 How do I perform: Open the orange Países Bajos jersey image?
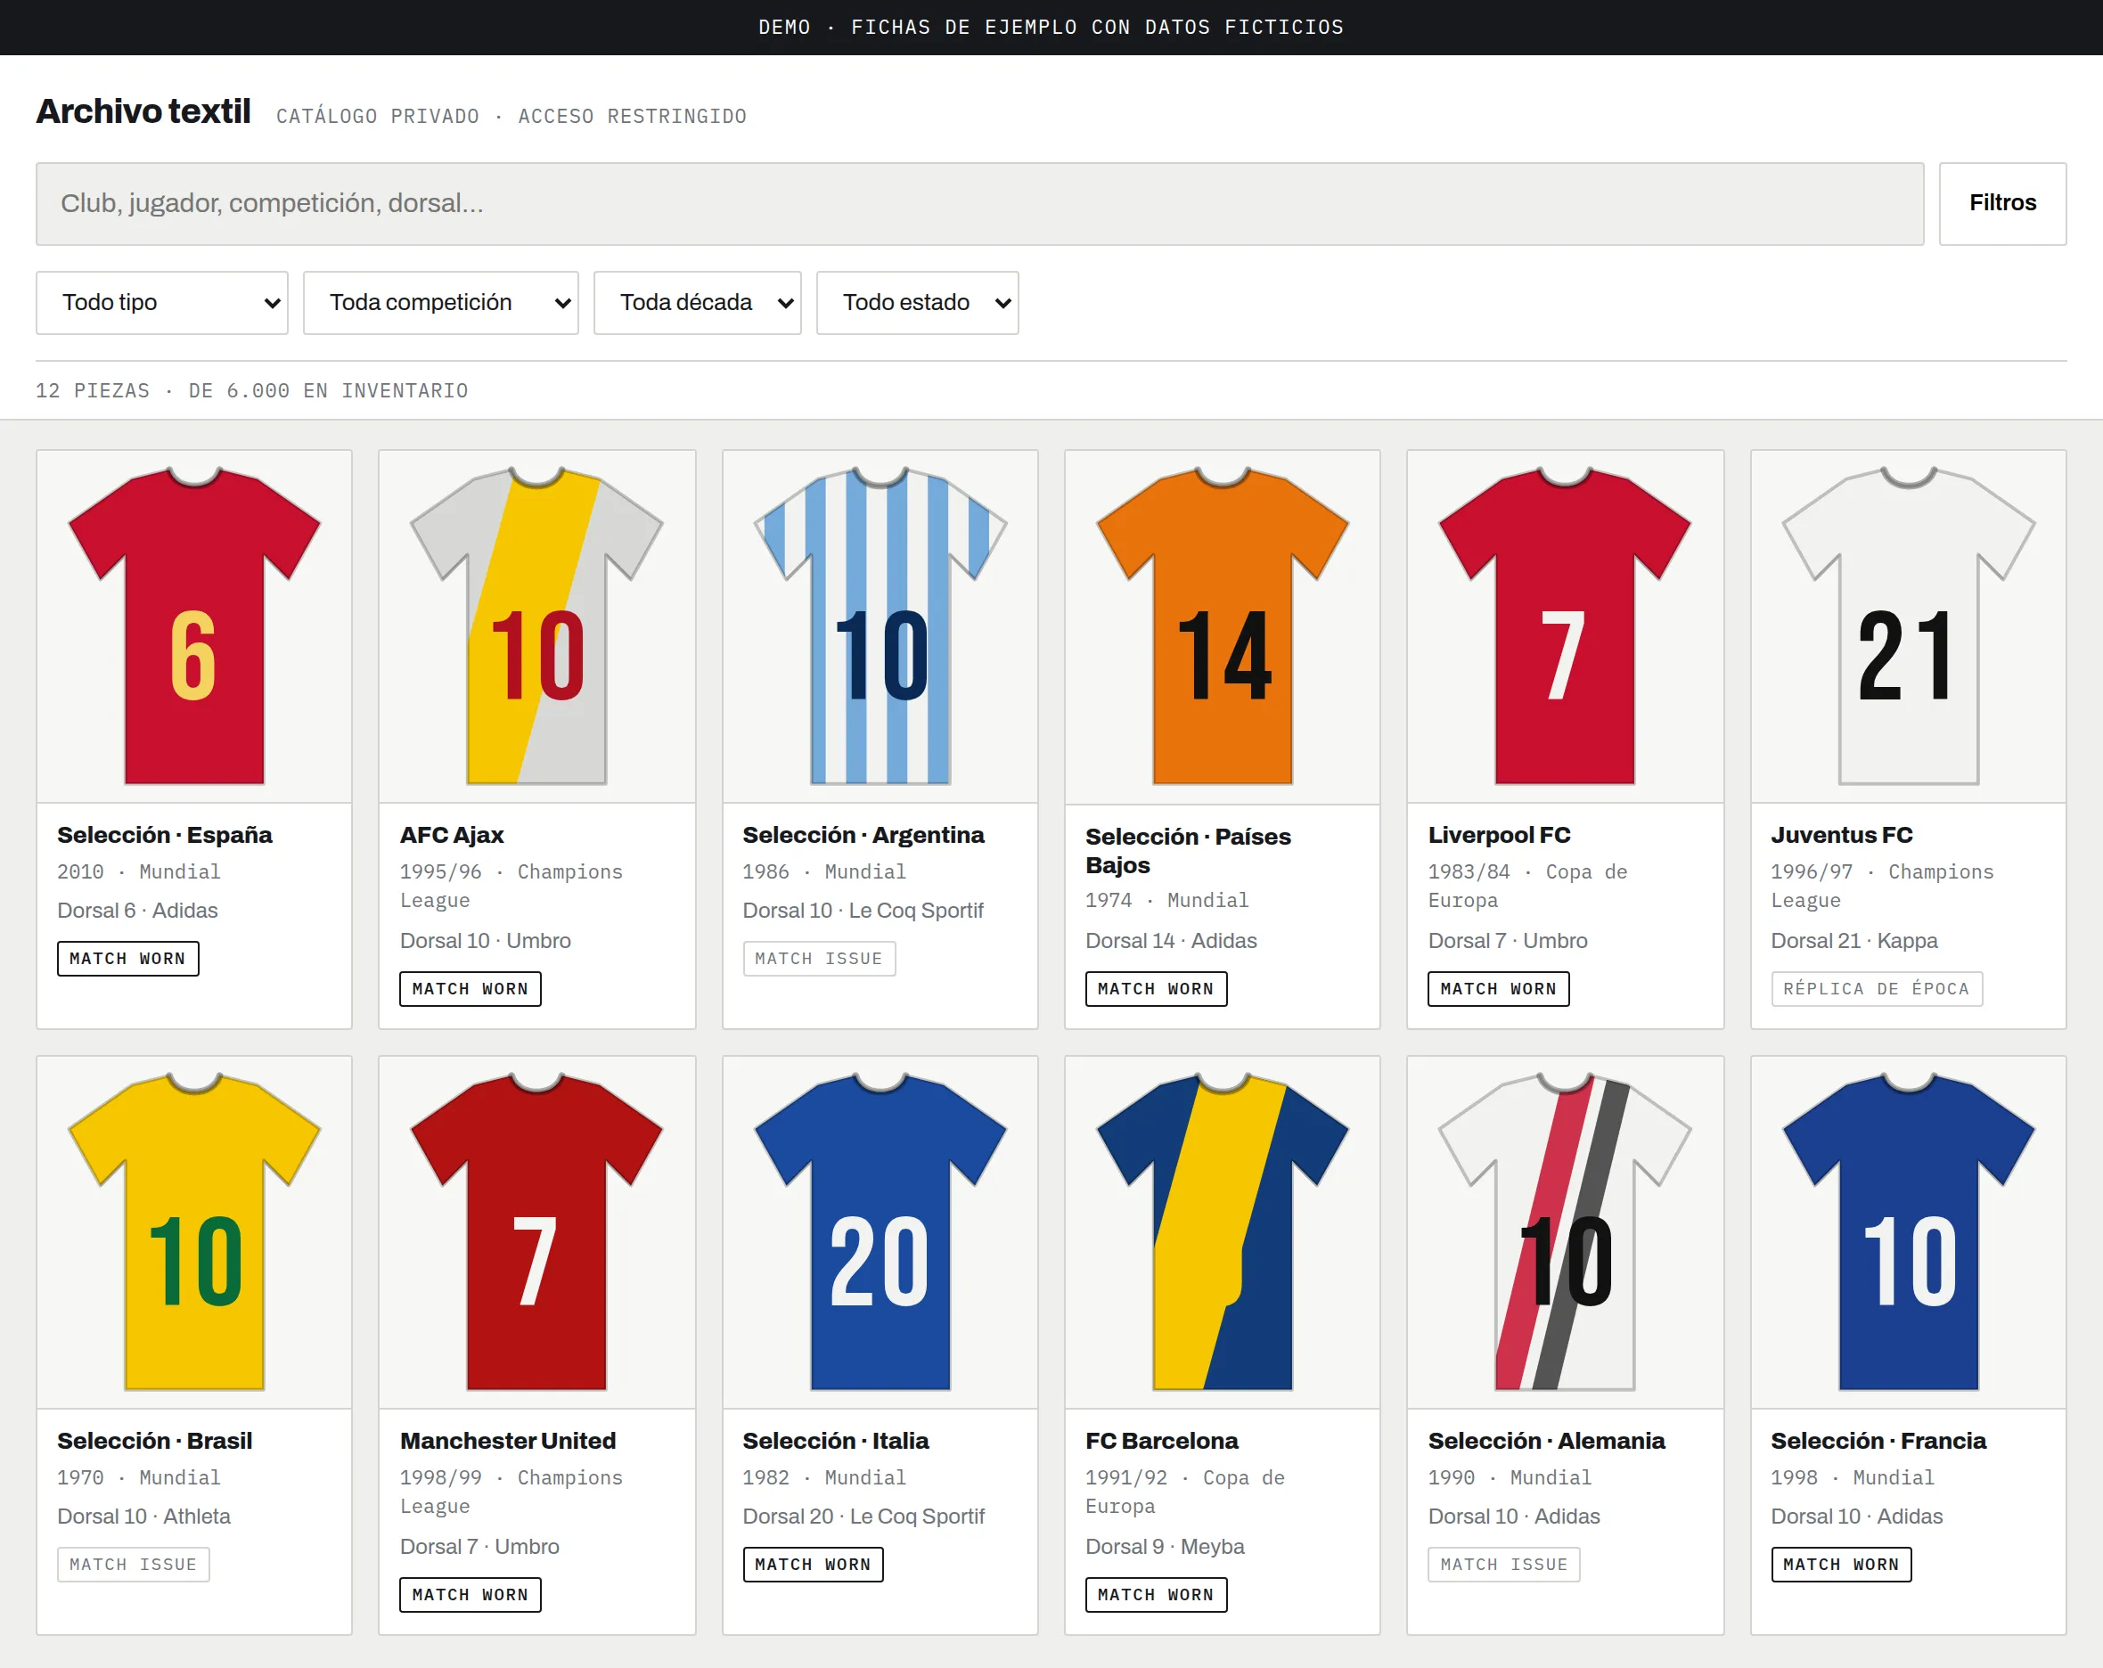[x=1223, y=627]
